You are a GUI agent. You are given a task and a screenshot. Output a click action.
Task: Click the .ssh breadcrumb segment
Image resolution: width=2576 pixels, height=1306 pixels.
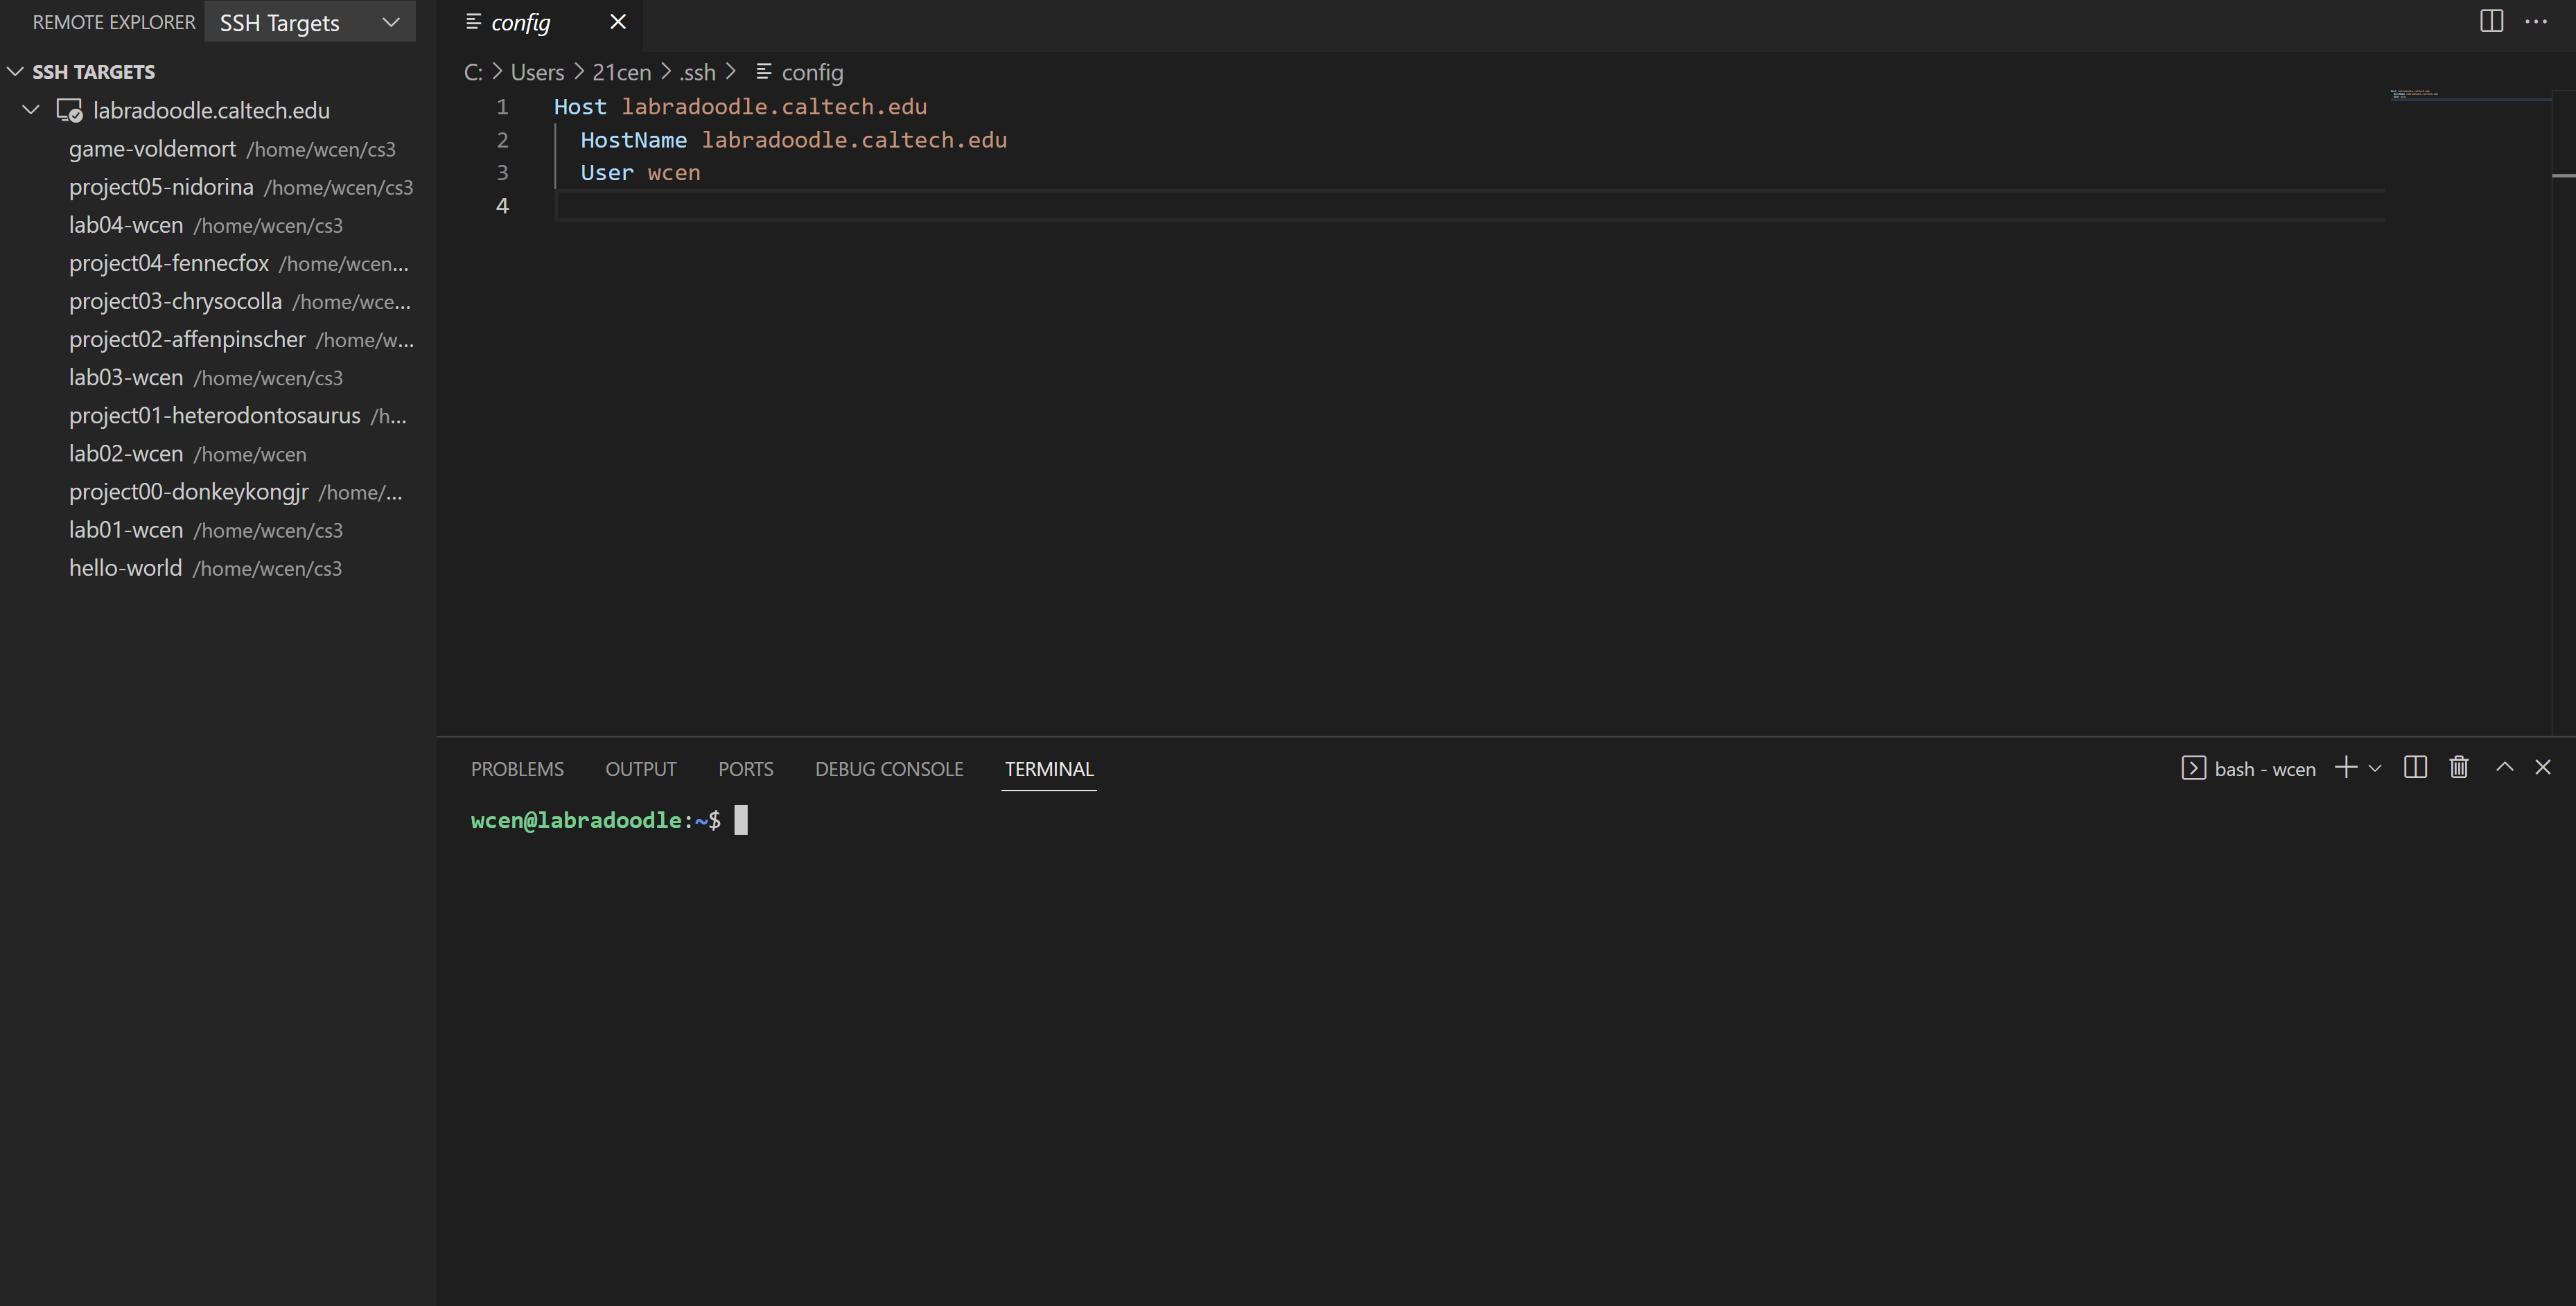(x=697, y=72)
